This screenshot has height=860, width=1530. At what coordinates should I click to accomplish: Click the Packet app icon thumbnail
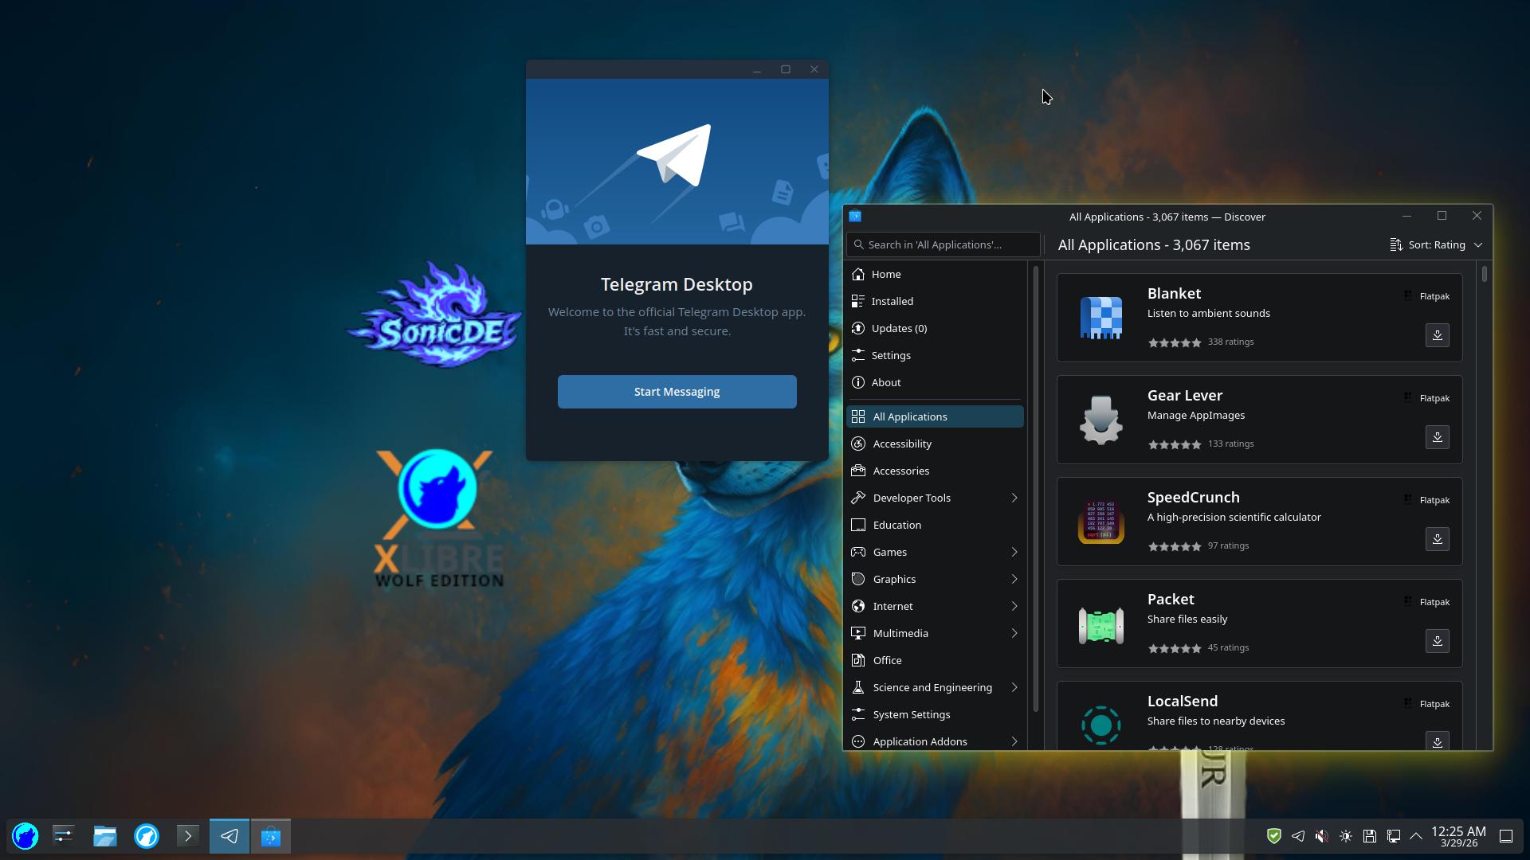tap(1100, 625)
